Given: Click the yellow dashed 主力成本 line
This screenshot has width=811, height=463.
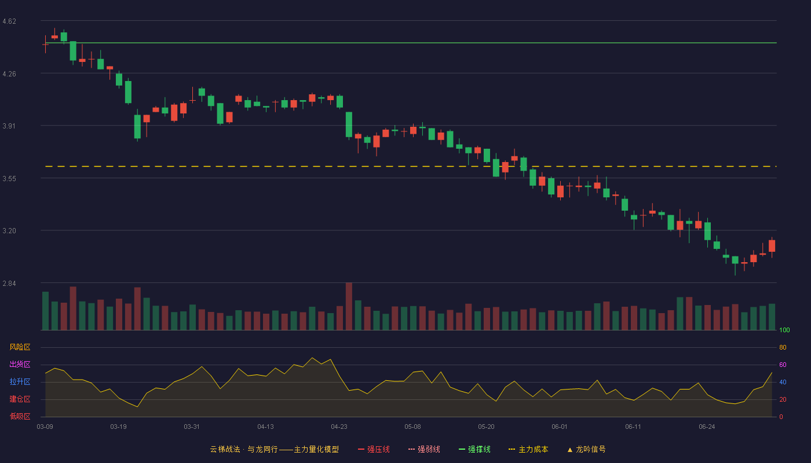Looking at the screenshot, I should (410, 166).
